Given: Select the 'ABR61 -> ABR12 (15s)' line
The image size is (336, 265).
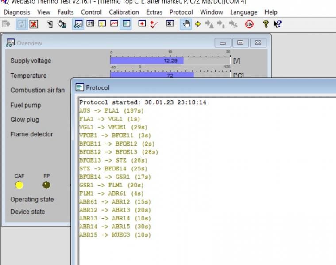Looking at the screenshot, I should pyautogui.click(x=115, y=202).
